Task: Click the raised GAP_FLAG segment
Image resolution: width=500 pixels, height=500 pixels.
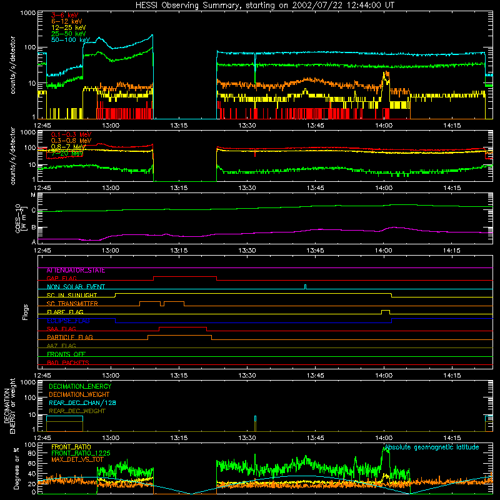Action: pos(185,277)
